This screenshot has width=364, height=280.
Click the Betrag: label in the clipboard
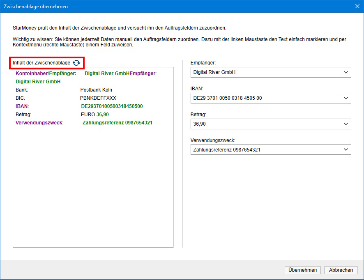[23, 115]
